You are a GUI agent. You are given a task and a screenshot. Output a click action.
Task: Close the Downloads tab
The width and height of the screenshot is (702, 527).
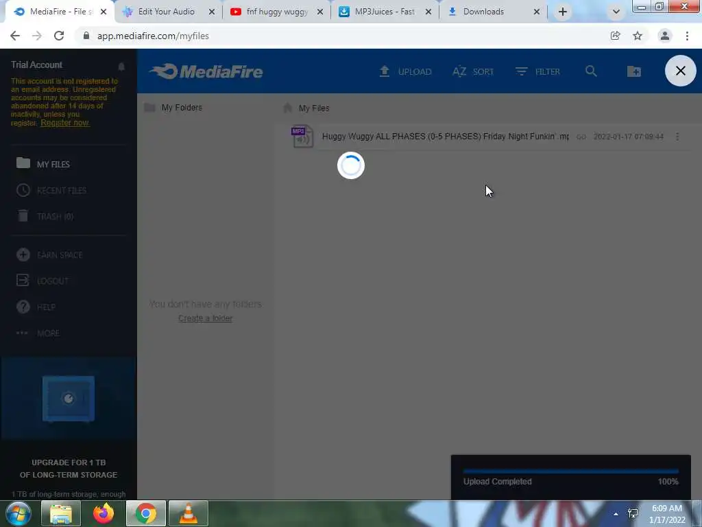click(536, 12)
